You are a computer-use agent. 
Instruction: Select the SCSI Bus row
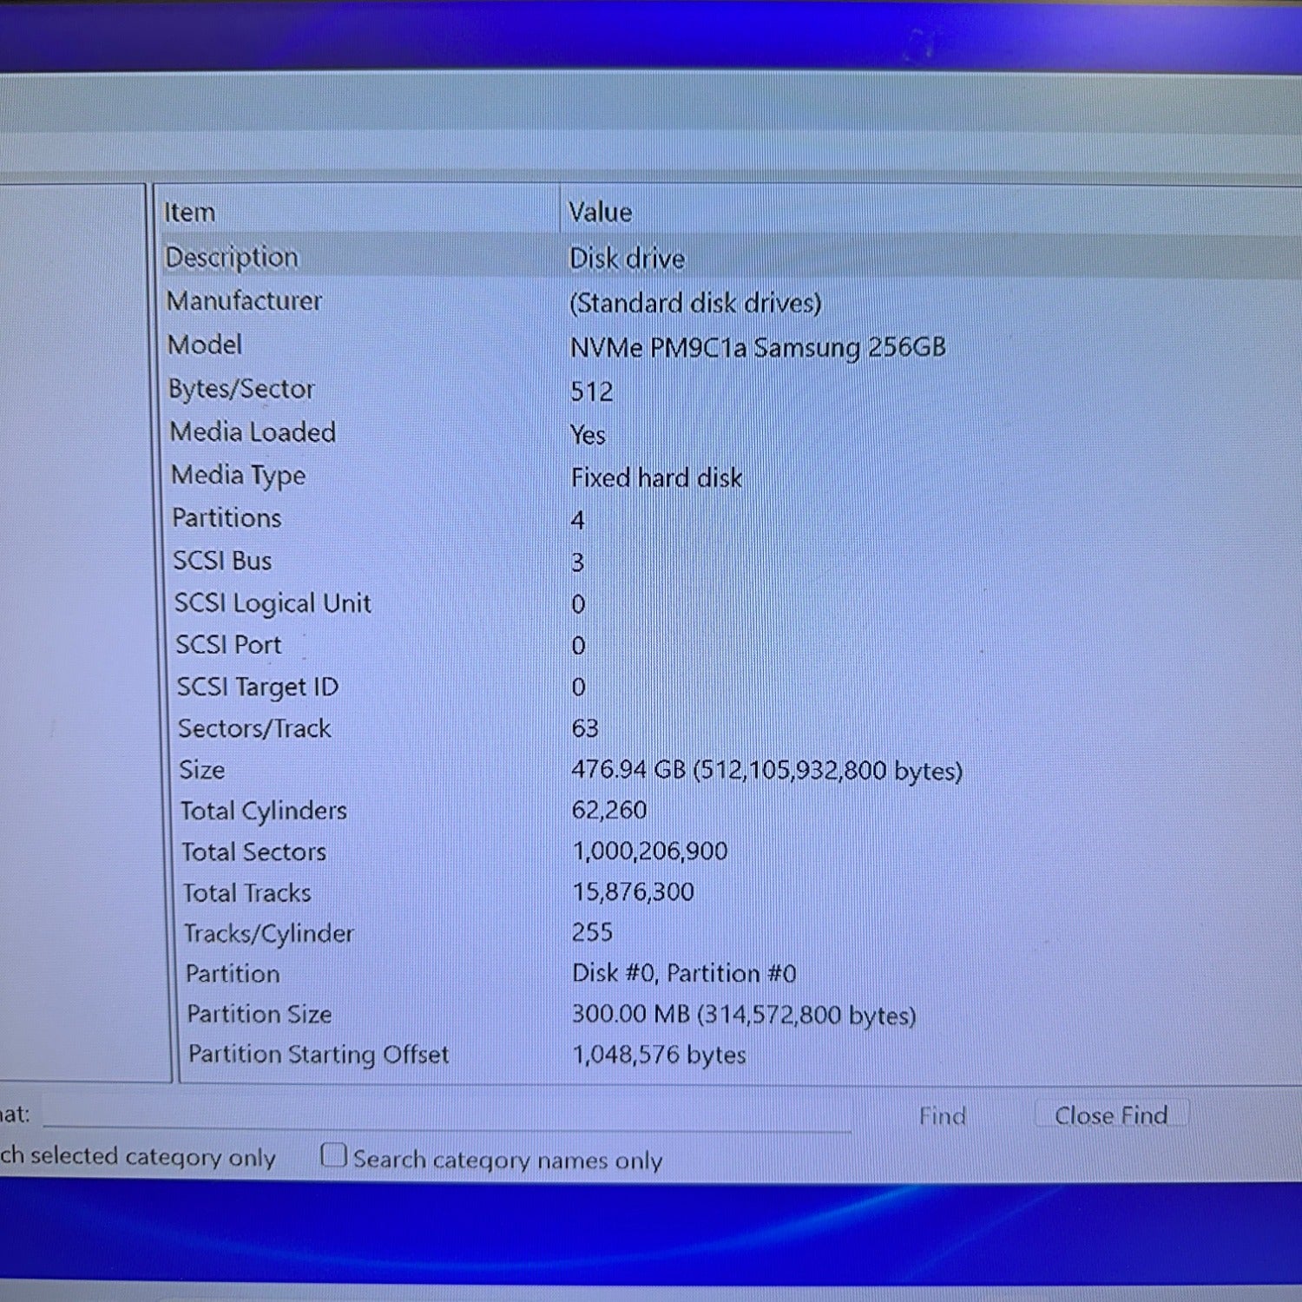point(222,562)
